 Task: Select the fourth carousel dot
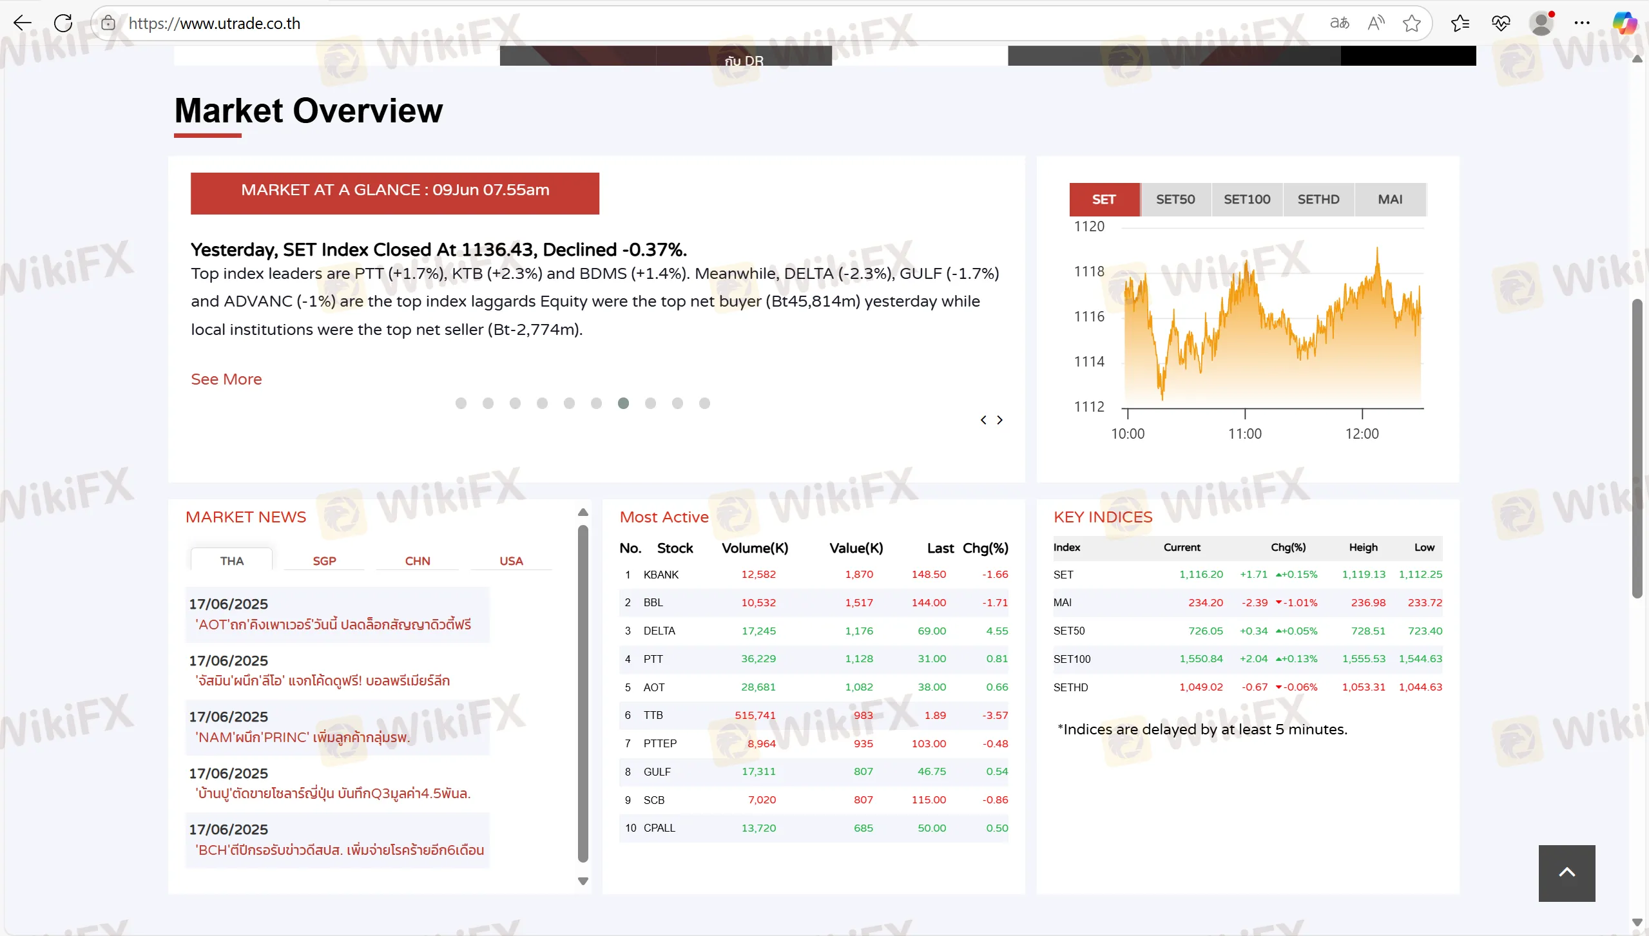[542, 403]
